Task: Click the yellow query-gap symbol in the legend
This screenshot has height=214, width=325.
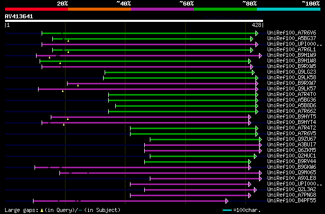Action: [x=42, y=210]
